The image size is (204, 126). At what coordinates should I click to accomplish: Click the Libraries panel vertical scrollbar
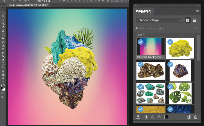click(x=198, y=48)
